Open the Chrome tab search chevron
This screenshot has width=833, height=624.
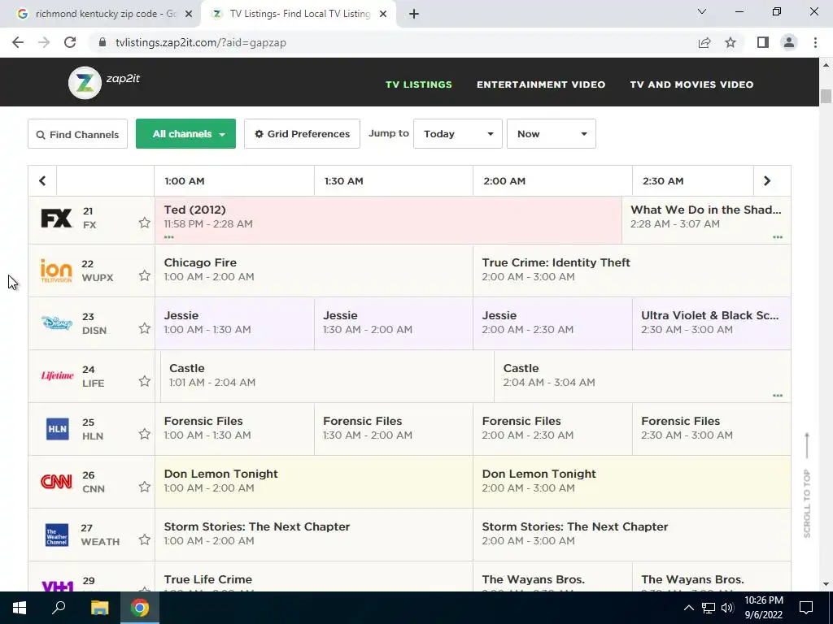coord(702,11)
